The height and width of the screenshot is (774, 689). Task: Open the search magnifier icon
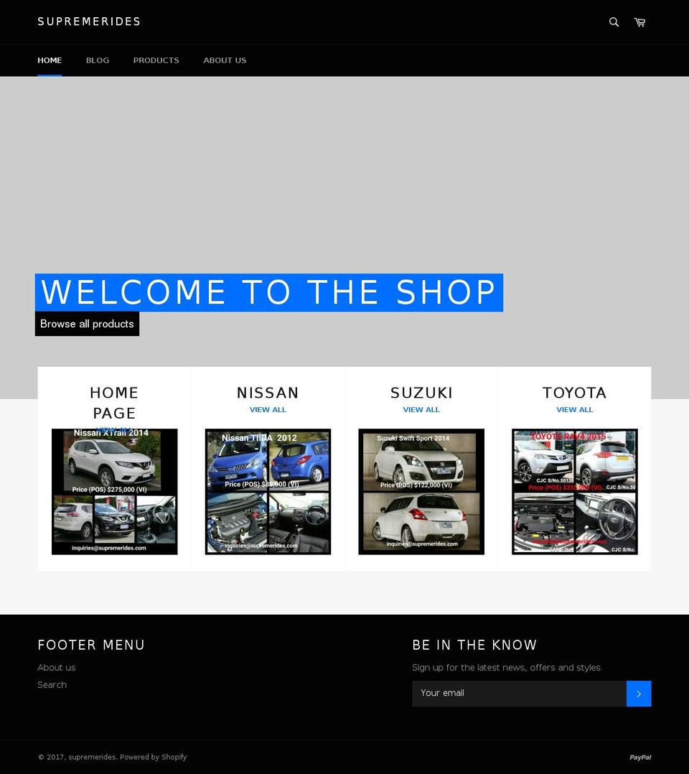coord(614,22)
